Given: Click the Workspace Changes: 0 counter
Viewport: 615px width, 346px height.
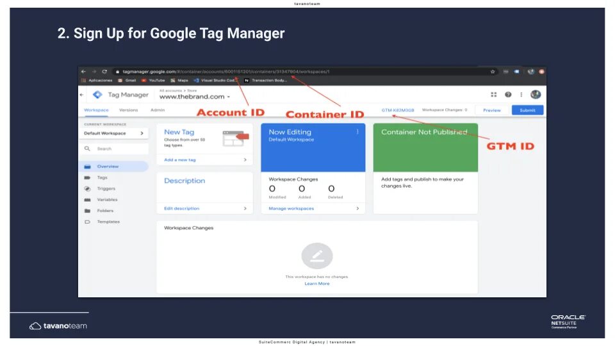Looking at the screenshot, I should pos(445,110).
